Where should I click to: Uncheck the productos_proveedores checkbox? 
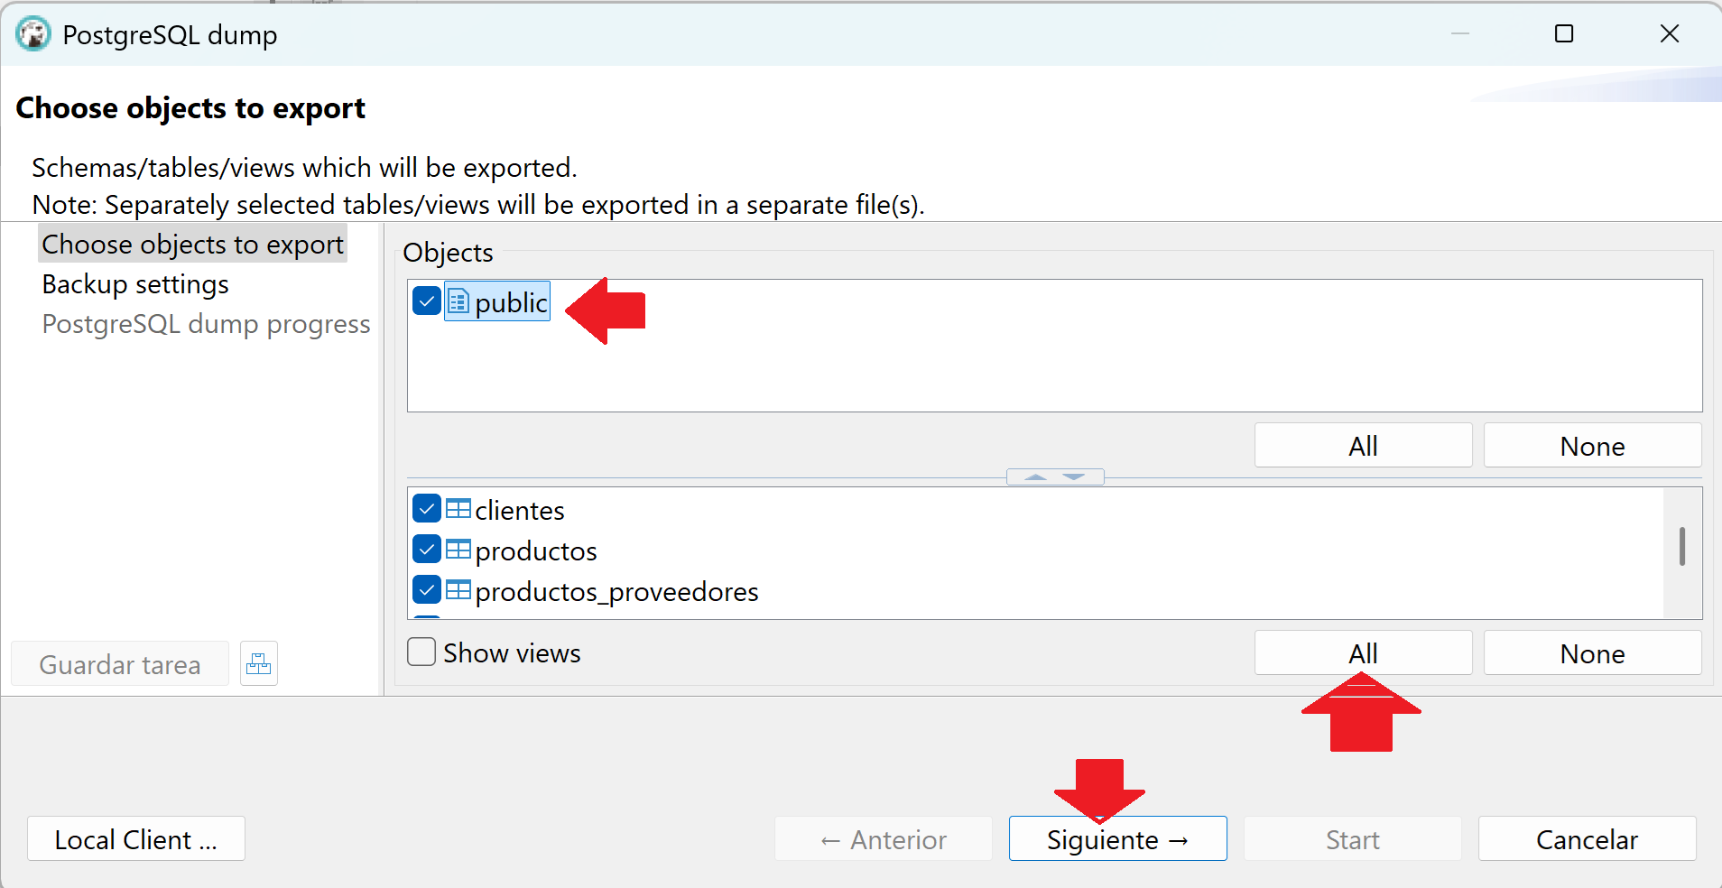426,590
